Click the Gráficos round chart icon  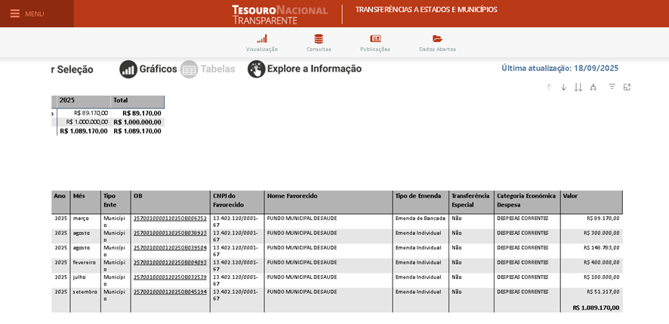pos(128,69)
